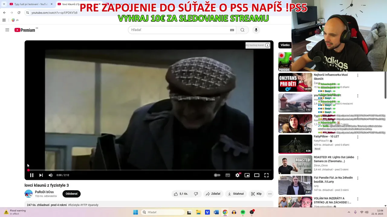Viewport: 387px width, 217px height.
Task: Dislike the video with thumbs down
Action: (x=196, y=194)
